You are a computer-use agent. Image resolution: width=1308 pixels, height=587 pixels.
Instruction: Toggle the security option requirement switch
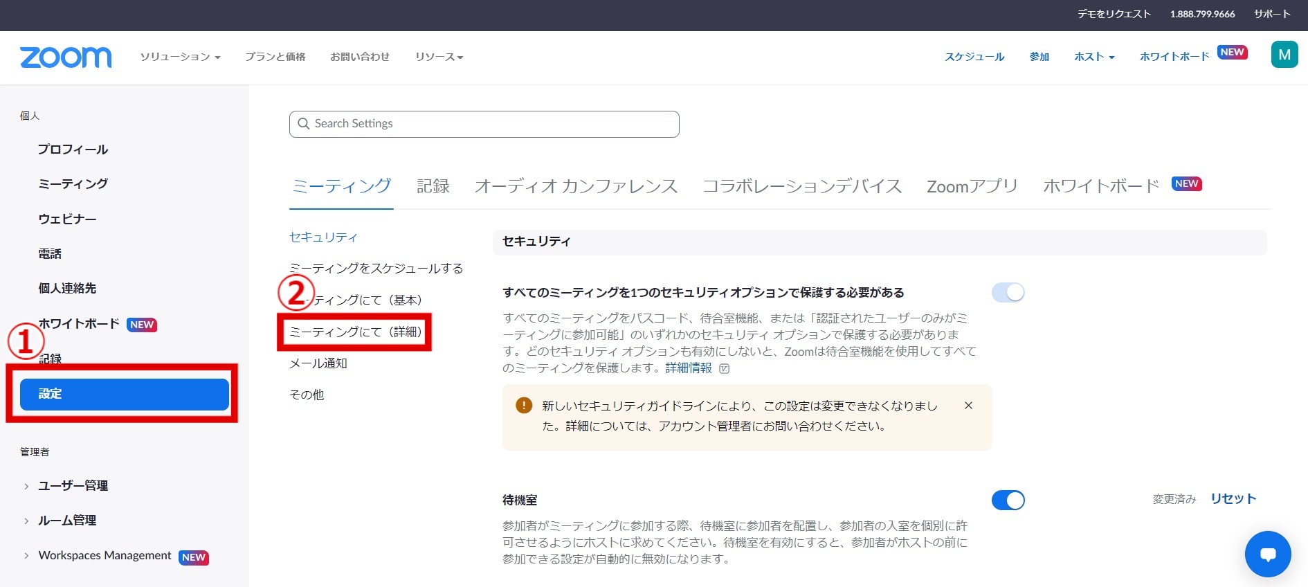click(x=1008, y=293)
